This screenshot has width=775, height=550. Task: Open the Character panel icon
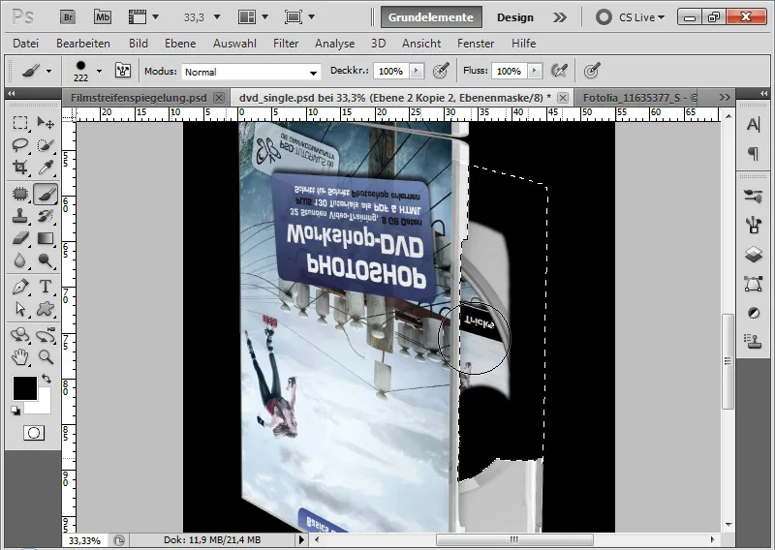coord(754,125)
